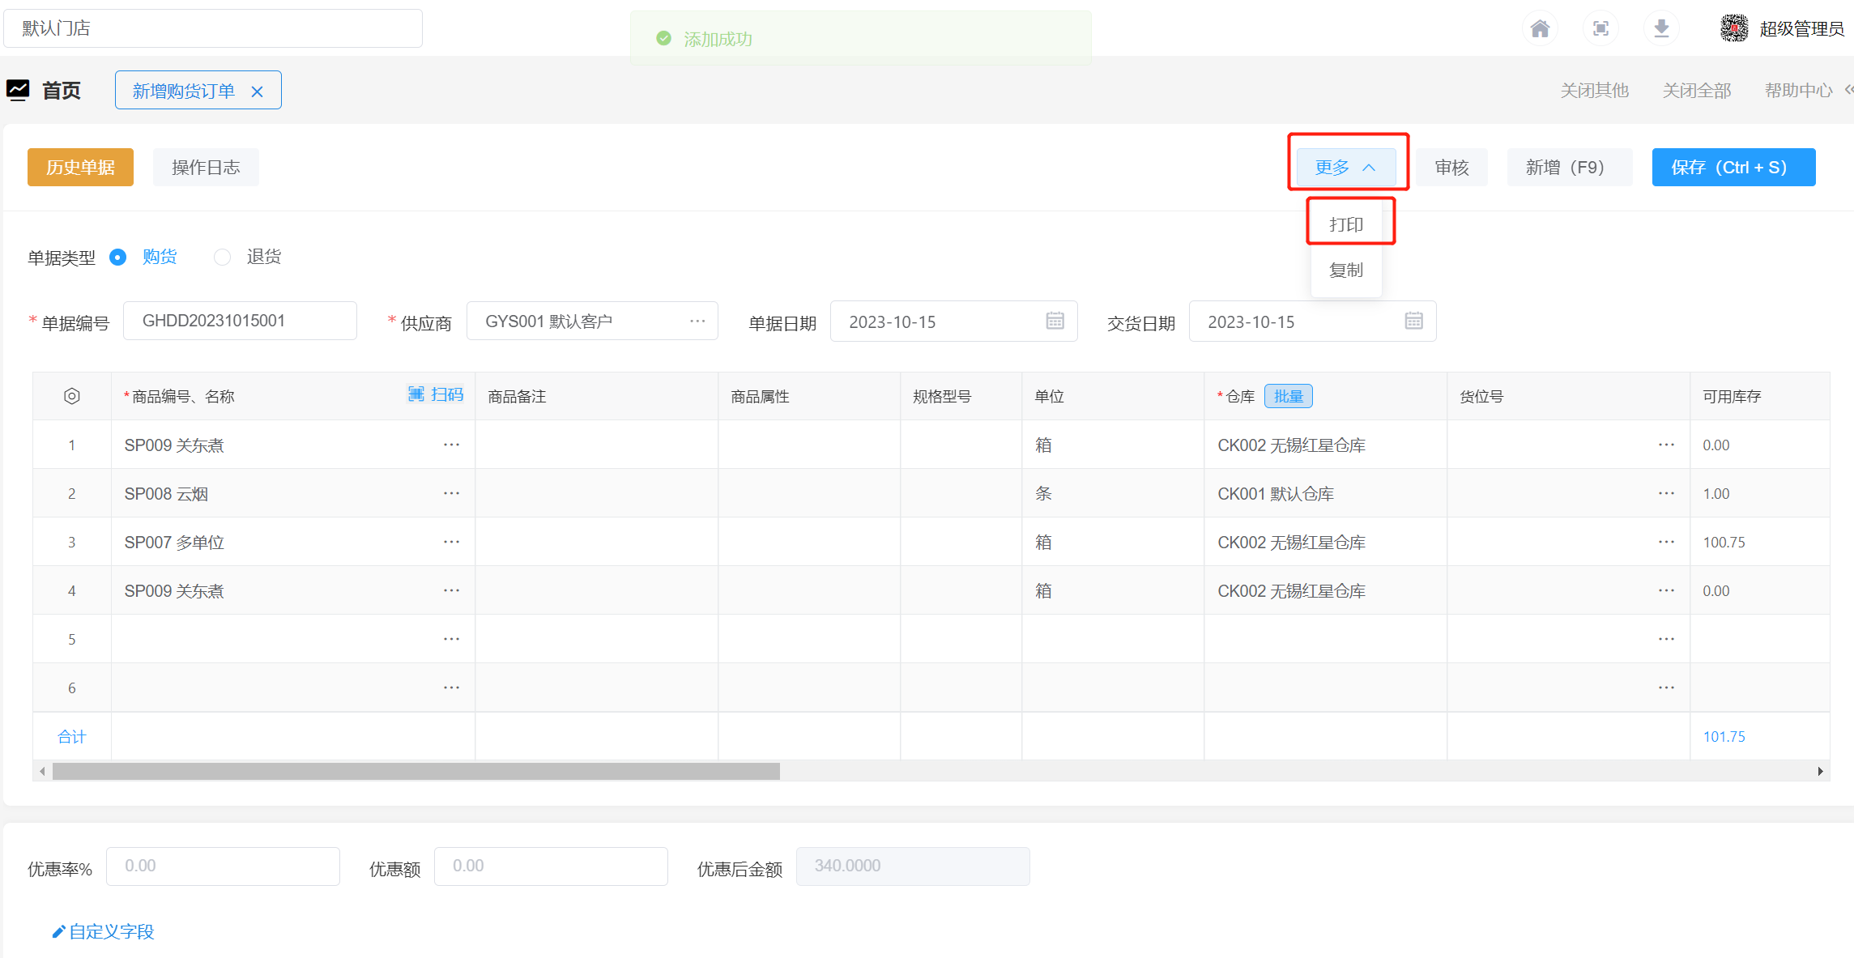Click 批量 warehouse toggle tag
The image size is (1854, 958).
1288,396
